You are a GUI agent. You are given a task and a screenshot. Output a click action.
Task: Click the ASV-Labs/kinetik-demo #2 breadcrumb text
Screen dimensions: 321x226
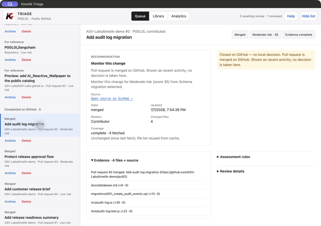tap(108, 31)
